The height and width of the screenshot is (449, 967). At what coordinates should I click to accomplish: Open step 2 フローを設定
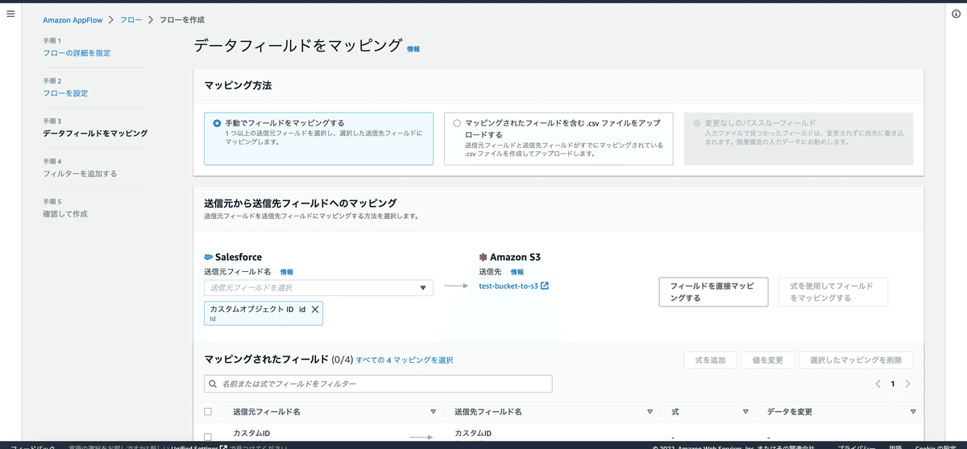click(65, 93)
